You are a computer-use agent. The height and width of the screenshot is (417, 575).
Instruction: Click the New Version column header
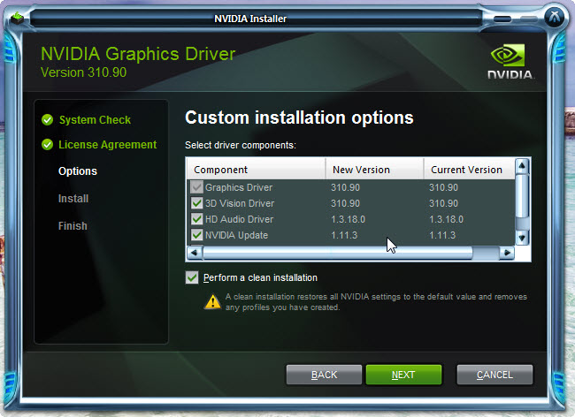click(x=374, y=170)
